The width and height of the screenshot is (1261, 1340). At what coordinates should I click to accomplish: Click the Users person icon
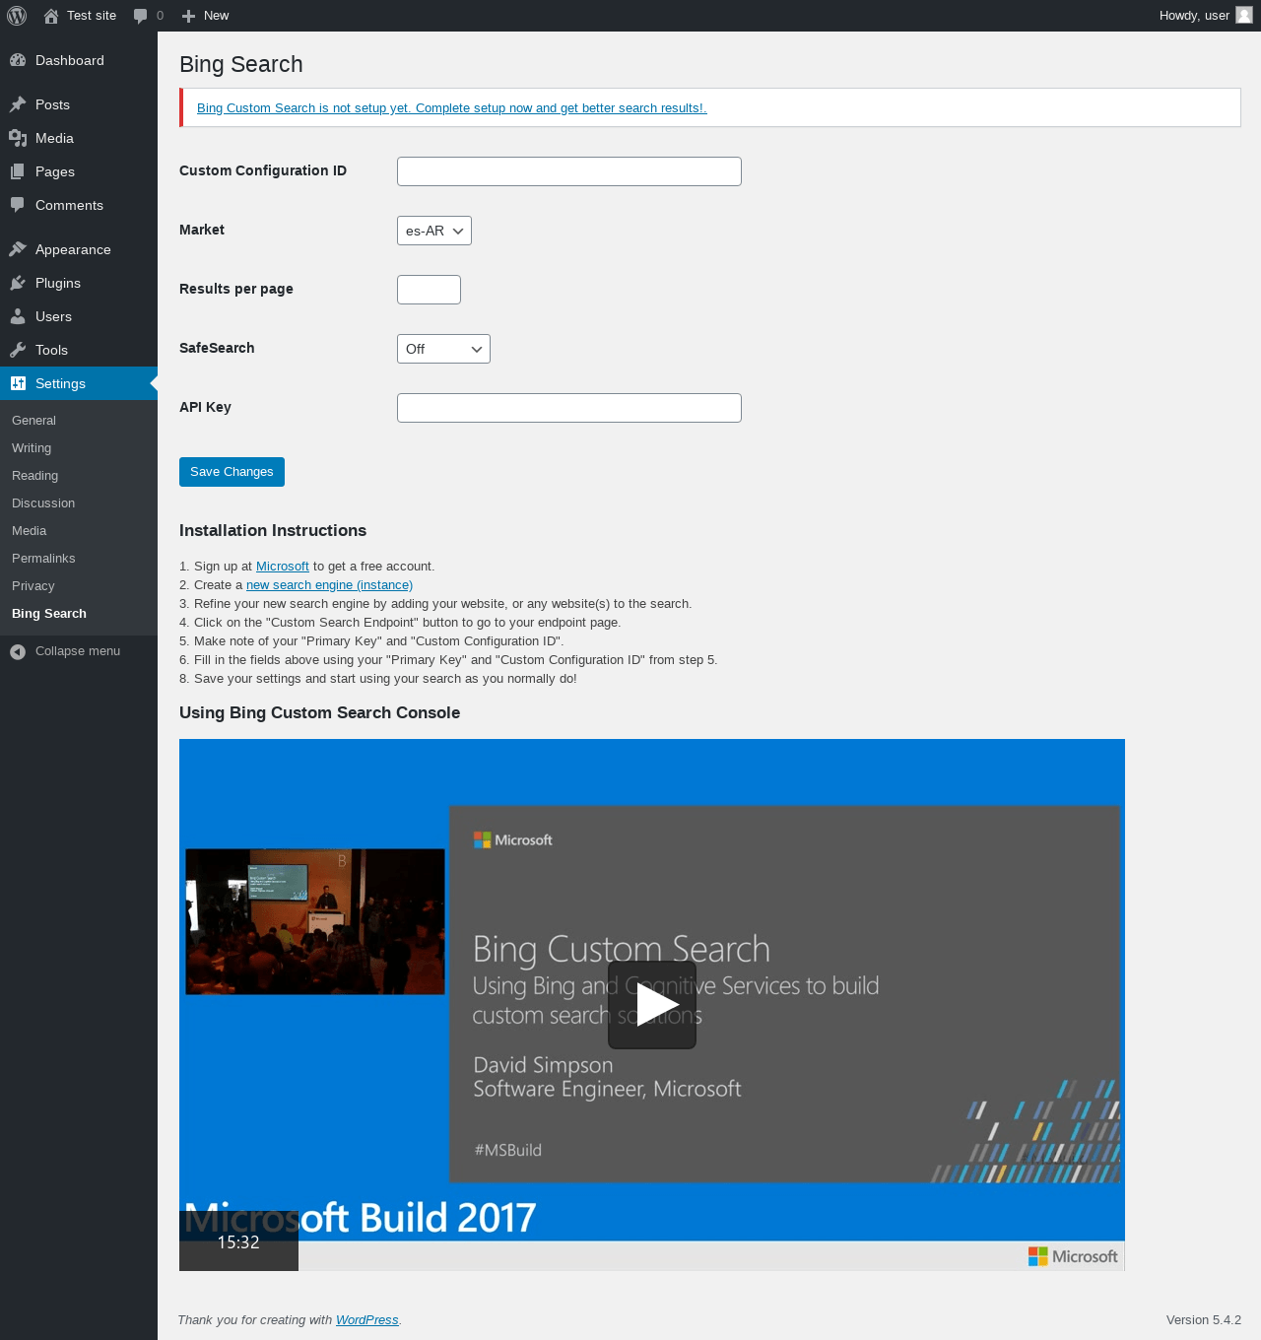[18, 316]
